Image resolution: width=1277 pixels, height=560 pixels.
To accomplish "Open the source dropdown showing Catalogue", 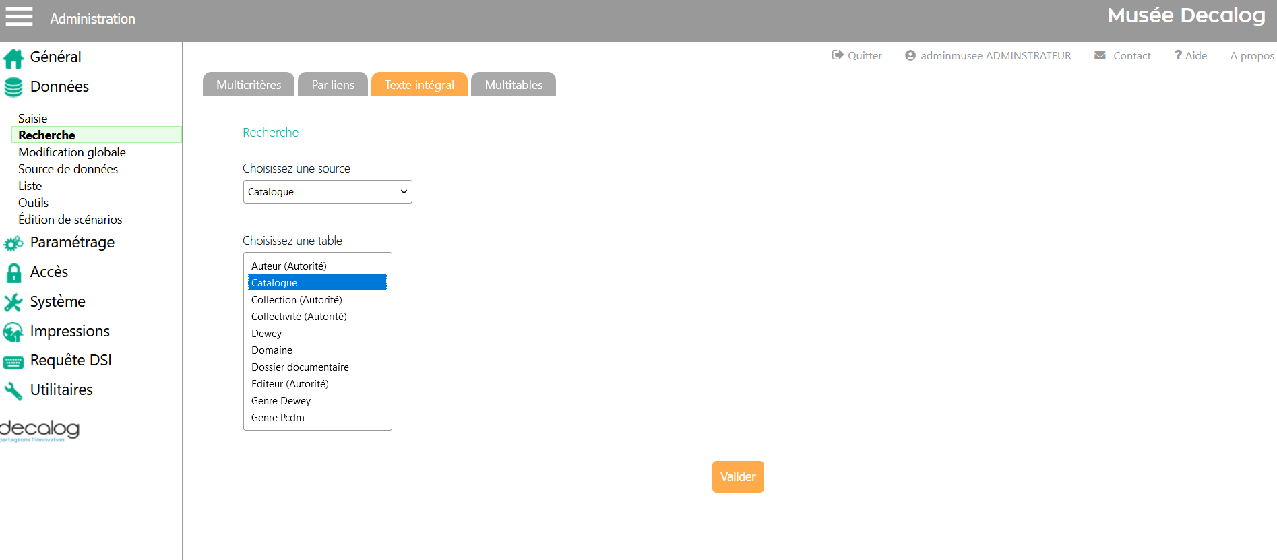I will [327, 192].
